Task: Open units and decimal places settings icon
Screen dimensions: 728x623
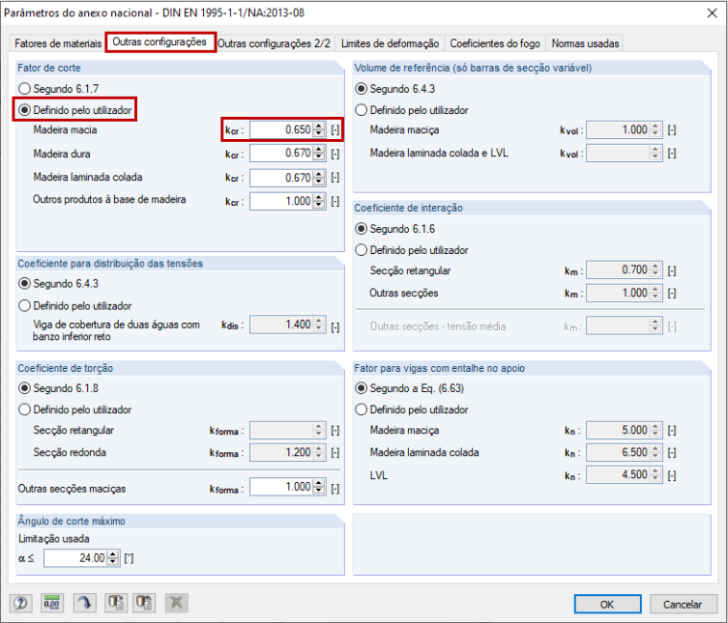Action: (52, 603)
